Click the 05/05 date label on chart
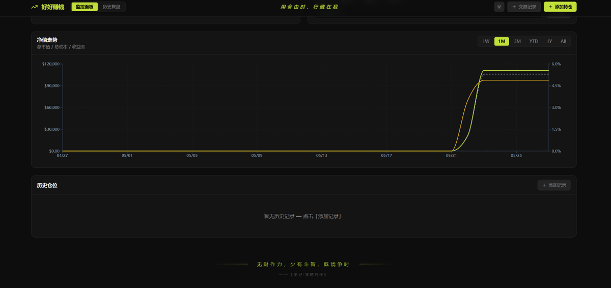The width and height of the screenshot is (611, 288). pos(191,156)
